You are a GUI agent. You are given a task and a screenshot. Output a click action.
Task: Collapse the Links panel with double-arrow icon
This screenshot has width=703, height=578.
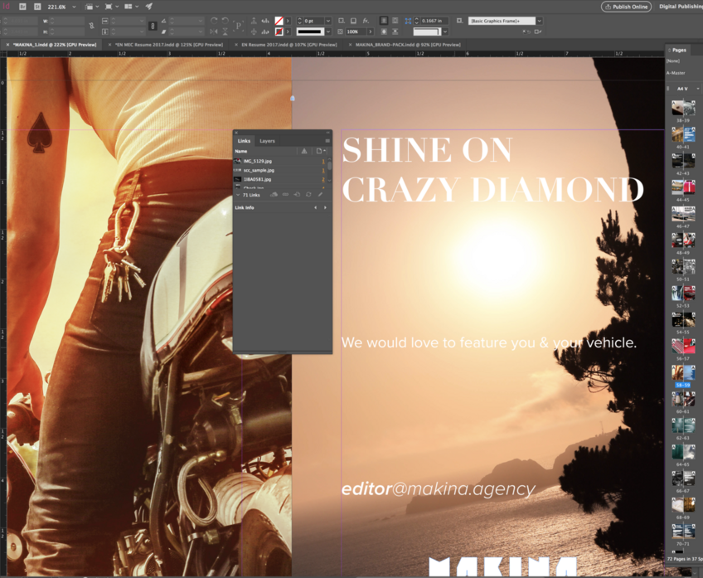click(x=327, y=133)
